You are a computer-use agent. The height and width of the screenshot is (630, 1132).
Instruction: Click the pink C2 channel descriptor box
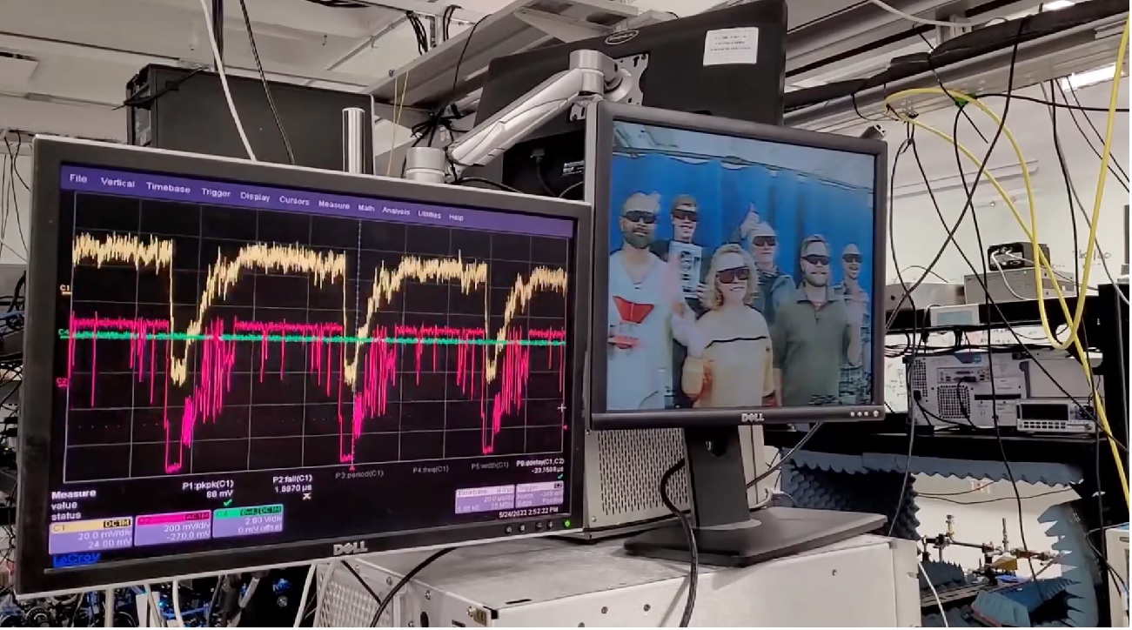click(x=172, y=529)
